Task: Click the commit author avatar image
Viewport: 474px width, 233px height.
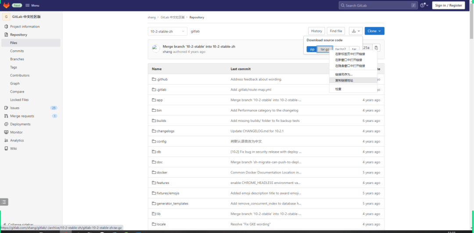Action: (x=156, y=49)
